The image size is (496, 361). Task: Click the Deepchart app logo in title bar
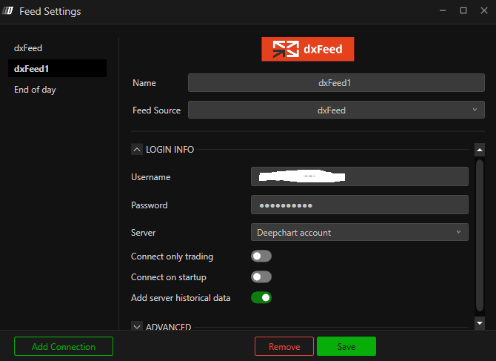click(7, 11)
